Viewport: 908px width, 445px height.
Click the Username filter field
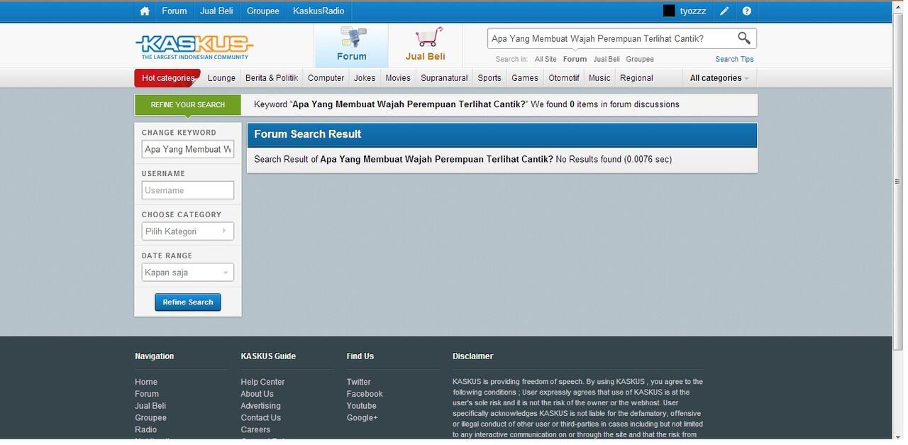[x=188, y=190]
